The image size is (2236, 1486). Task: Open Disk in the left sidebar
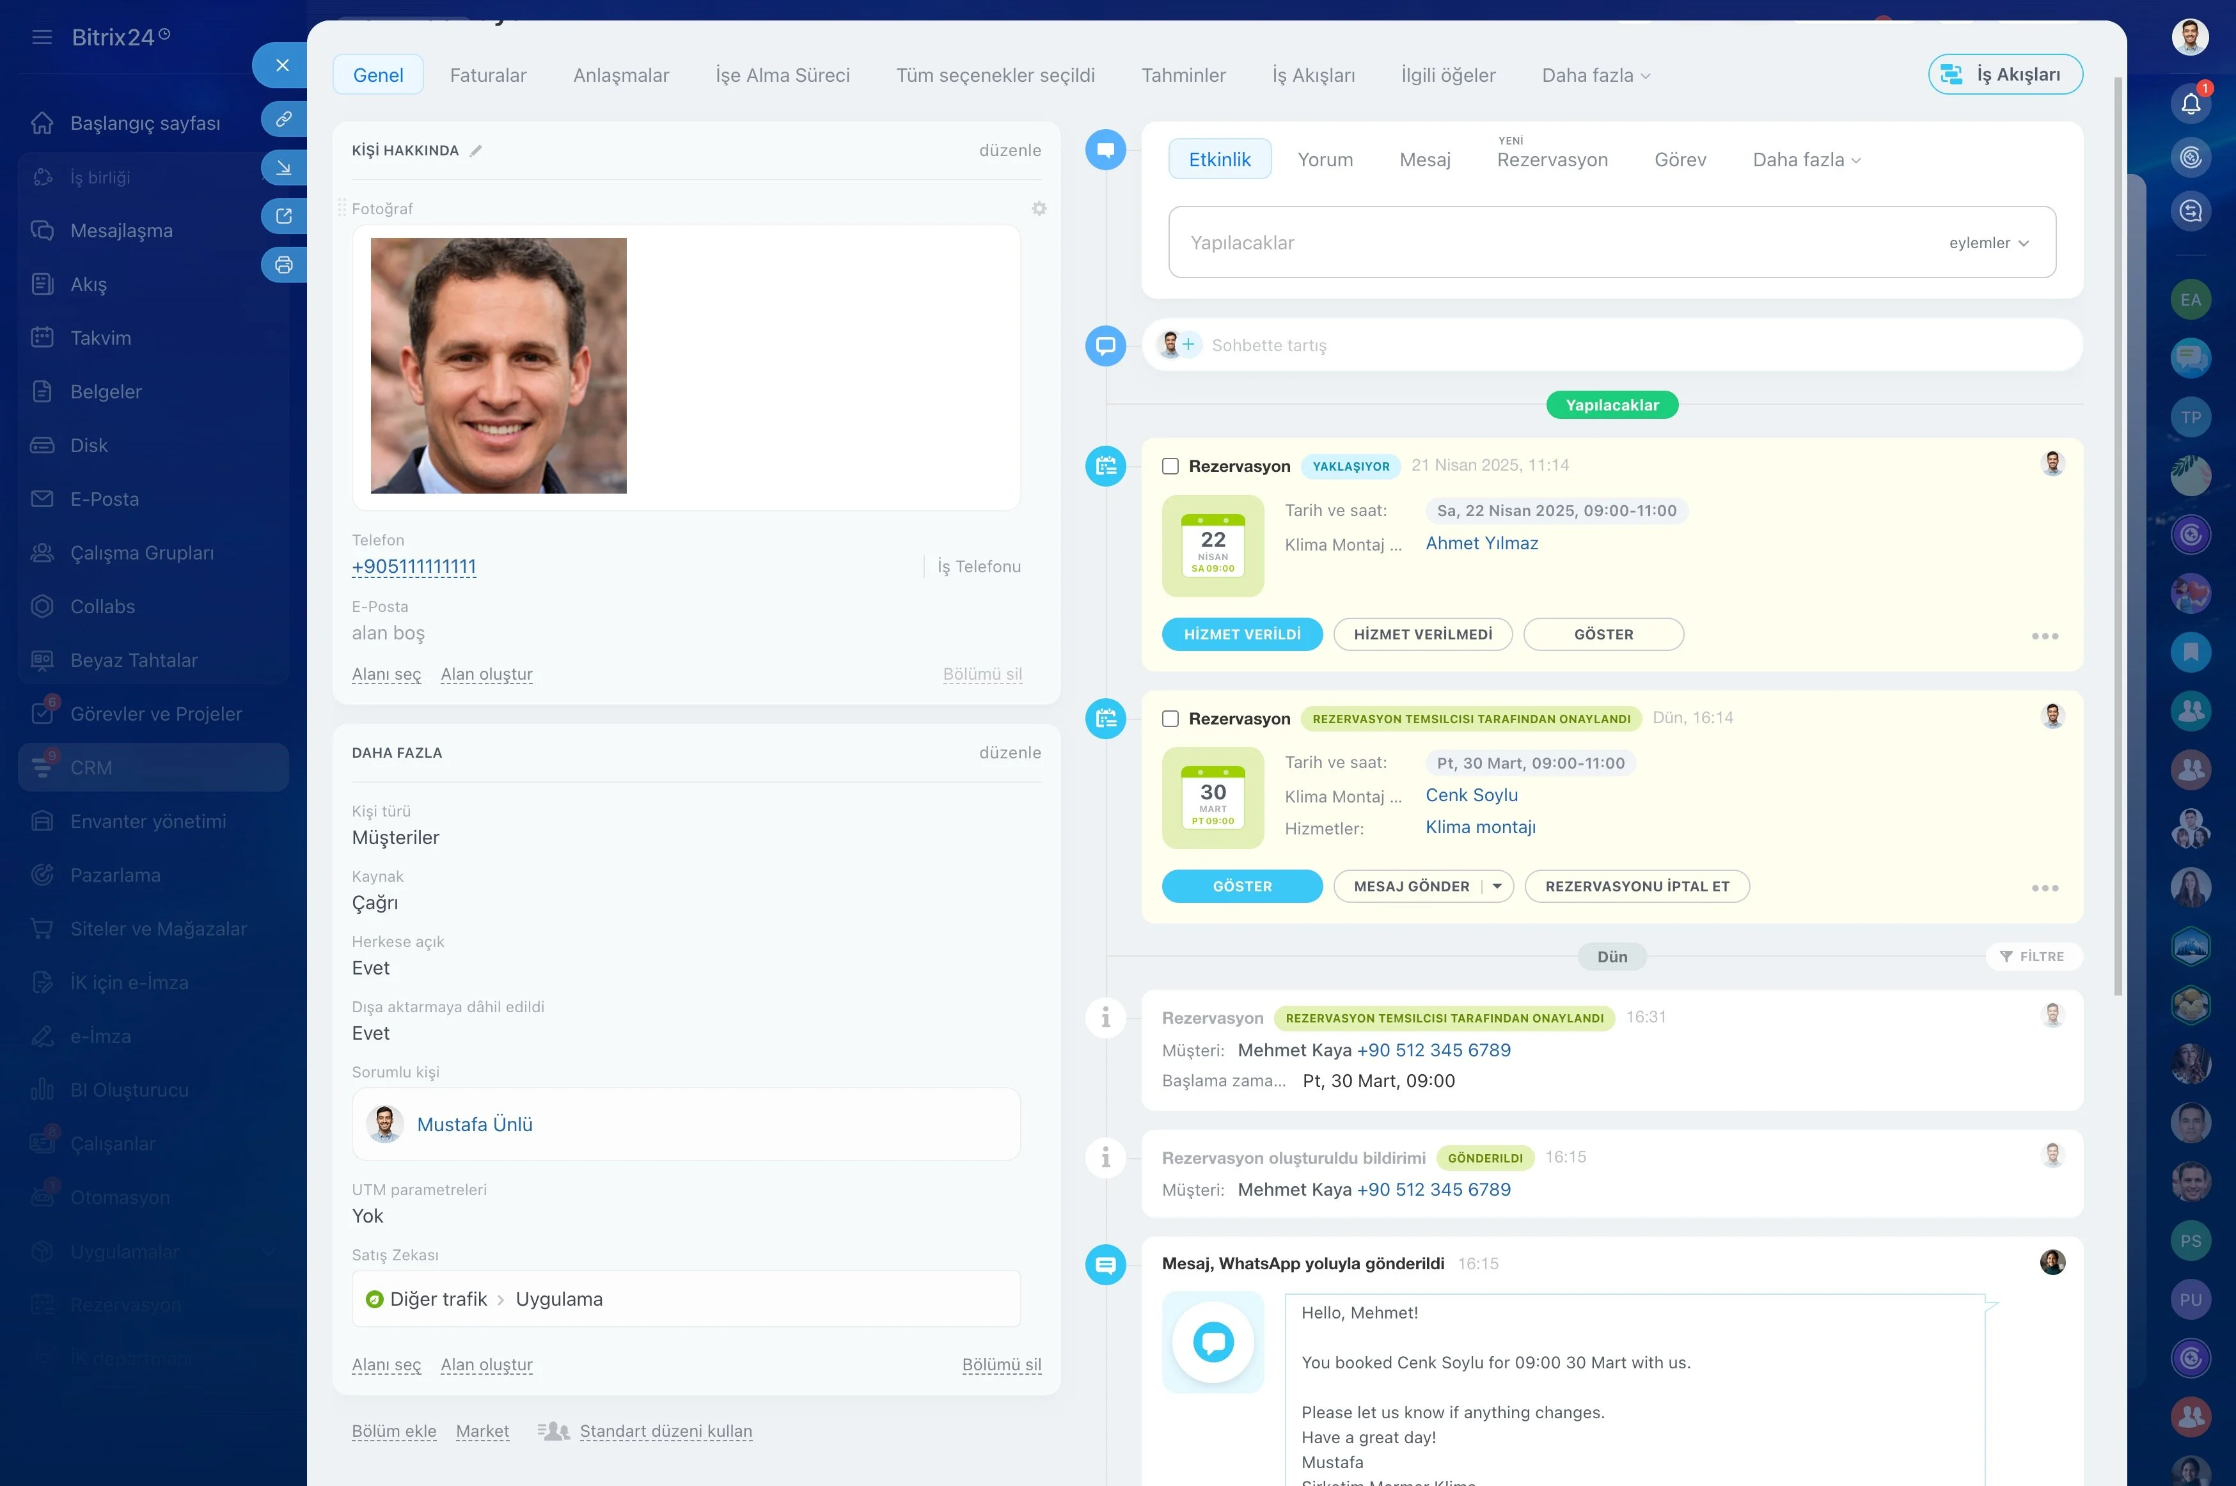click(x=89, y=446)
